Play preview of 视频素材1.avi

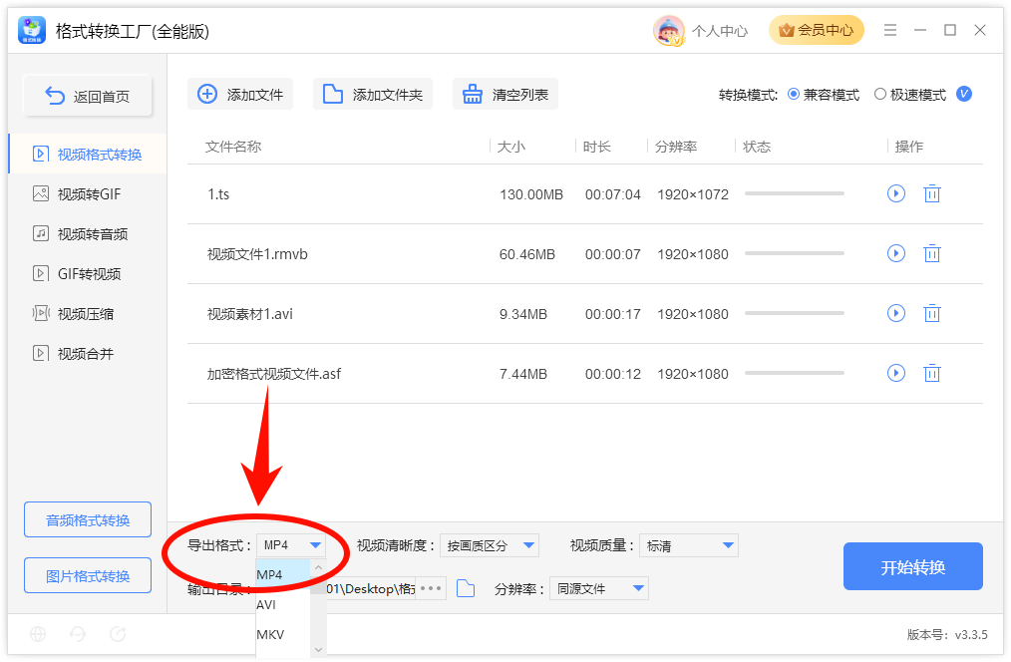click(895, 313)
